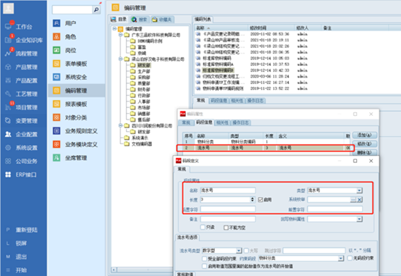Click the 表单模板 form template icon
Viewport: 401px width, 276px height.
56,64
